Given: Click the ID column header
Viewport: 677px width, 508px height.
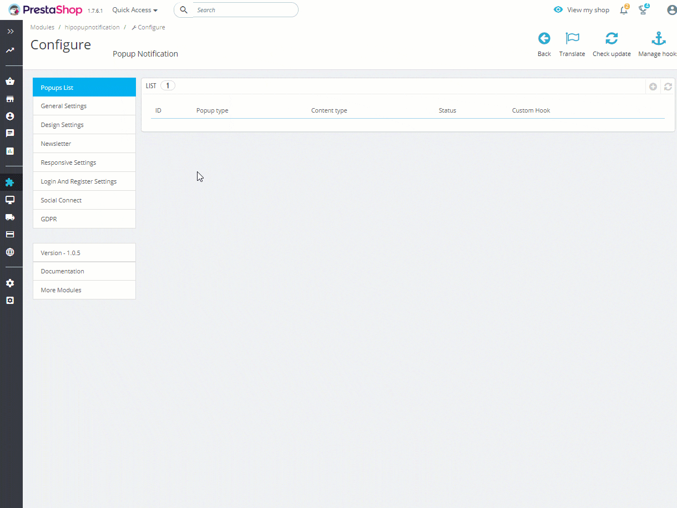Looking at the screenshot, I should coord(158,110).
